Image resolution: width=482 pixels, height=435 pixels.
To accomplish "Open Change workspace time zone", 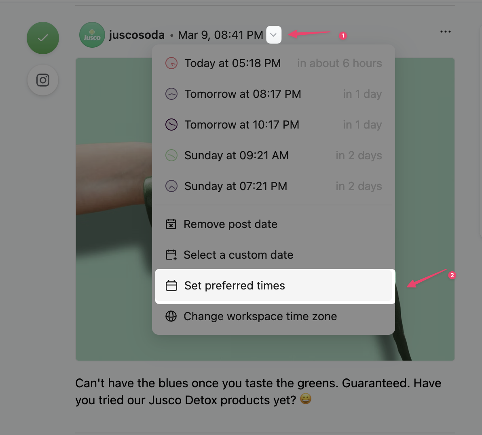I will click(x=260, y=317).
